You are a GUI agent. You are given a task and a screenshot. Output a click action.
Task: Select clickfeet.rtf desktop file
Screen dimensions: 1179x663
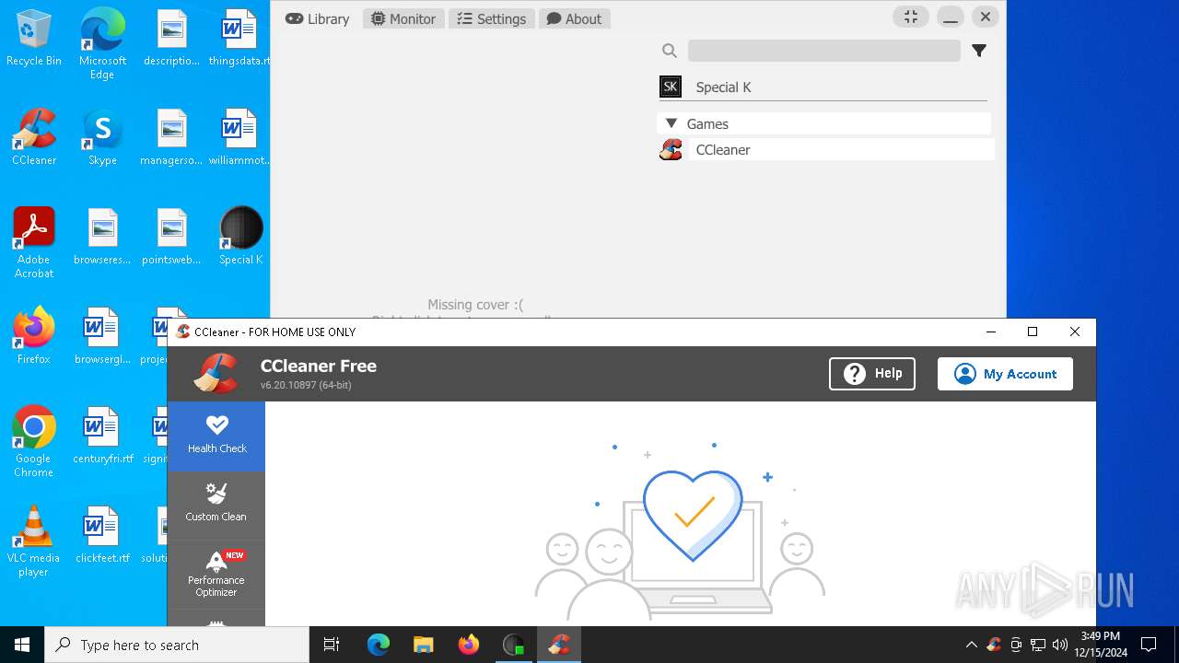point(102,535)
